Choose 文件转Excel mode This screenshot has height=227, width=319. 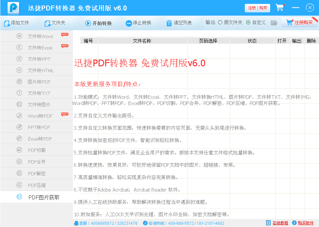click(36, 47)
